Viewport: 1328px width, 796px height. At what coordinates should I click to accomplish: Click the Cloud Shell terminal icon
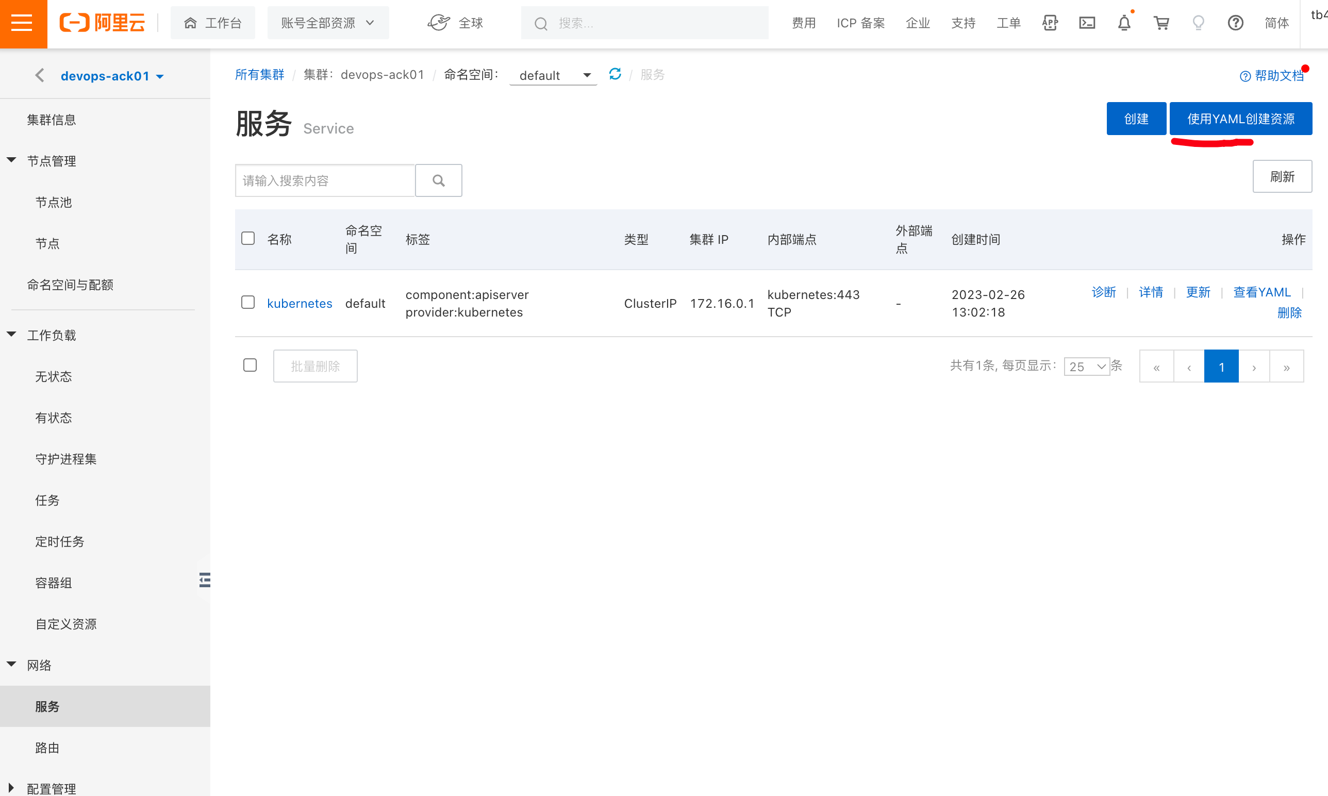point(1087,23)
